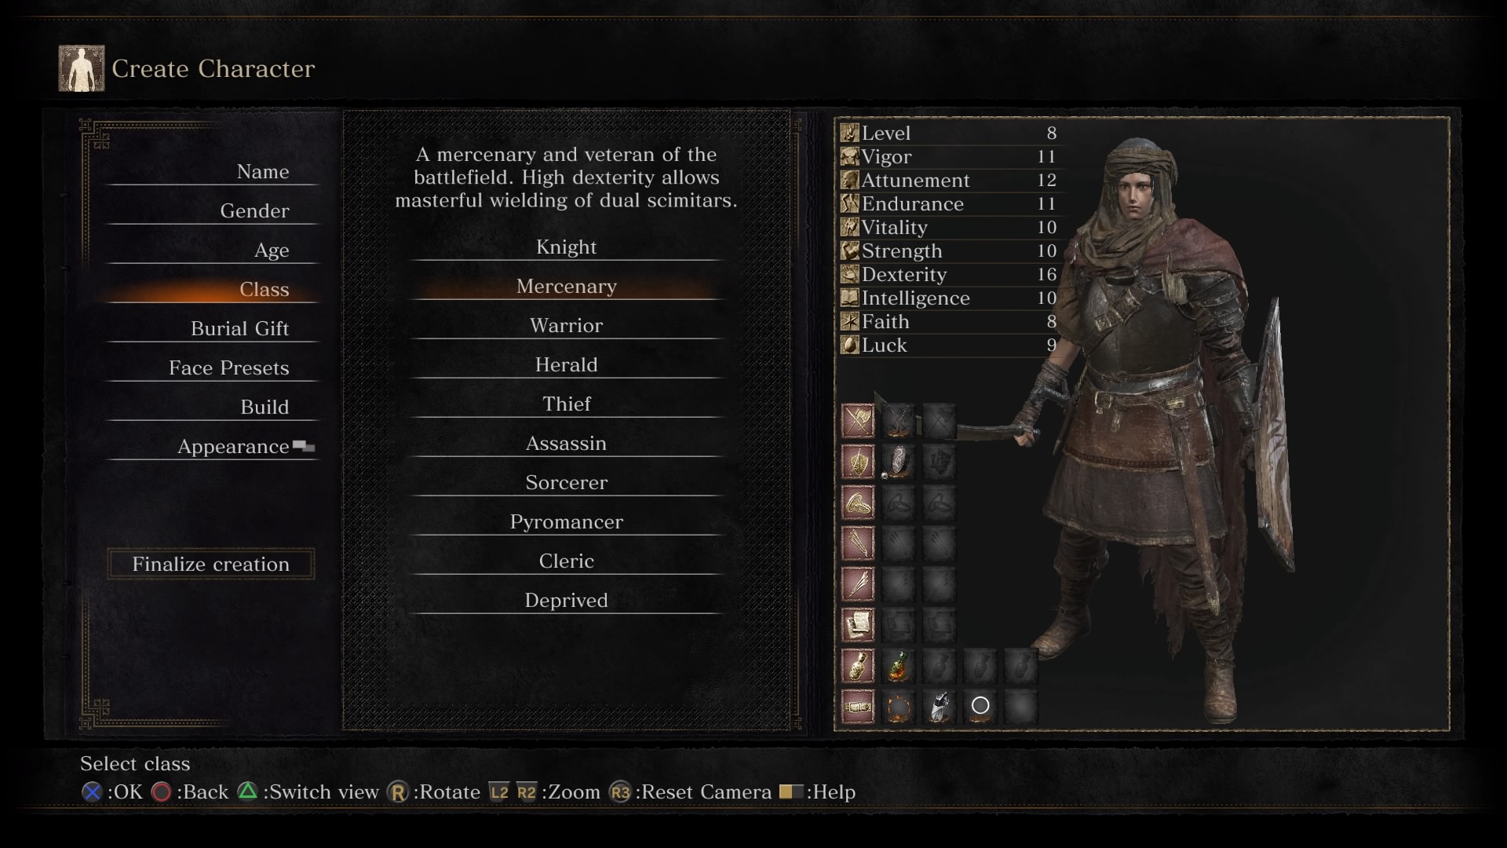Click the shield category icon
Screen dimensions: 1507x848
[x=858, y=462]
